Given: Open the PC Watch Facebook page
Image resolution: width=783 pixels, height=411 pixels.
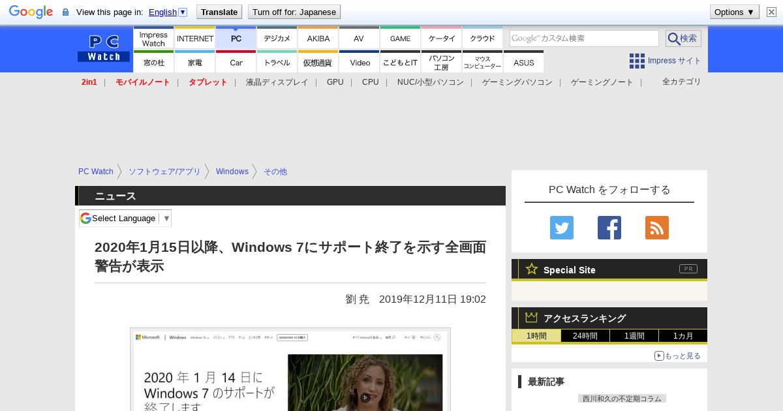Looking at the screenshot, I should pos(609,228).
